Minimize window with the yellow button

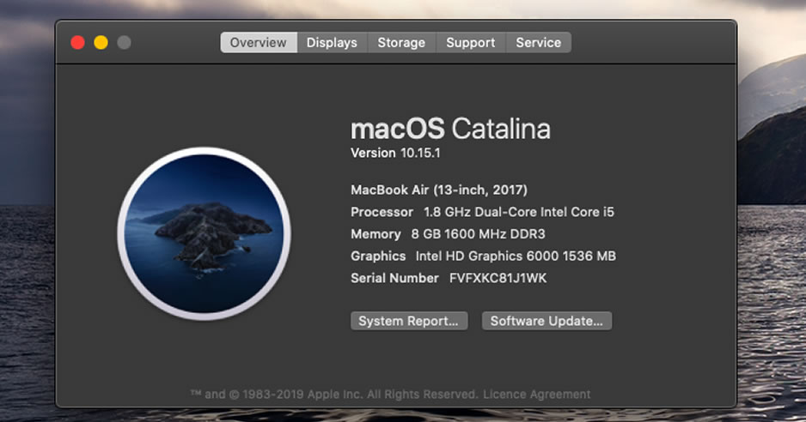click(101, 43)
